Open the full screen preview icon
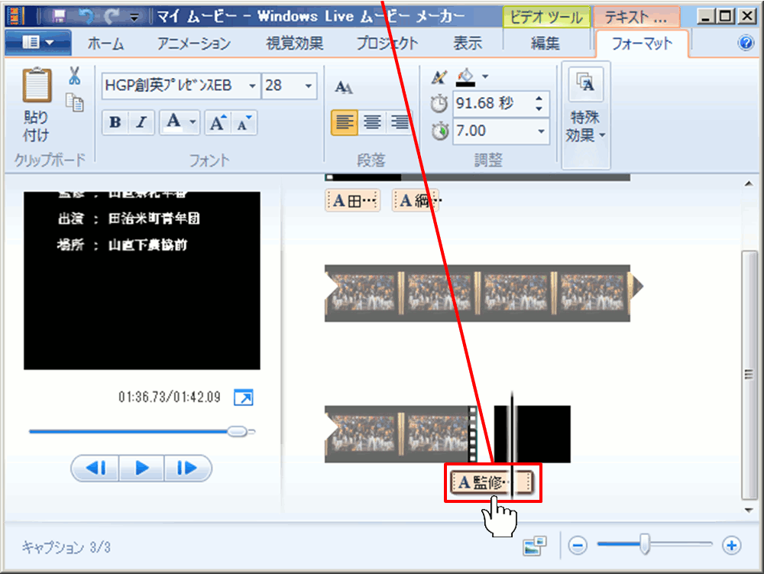 (x=243, y=397)
